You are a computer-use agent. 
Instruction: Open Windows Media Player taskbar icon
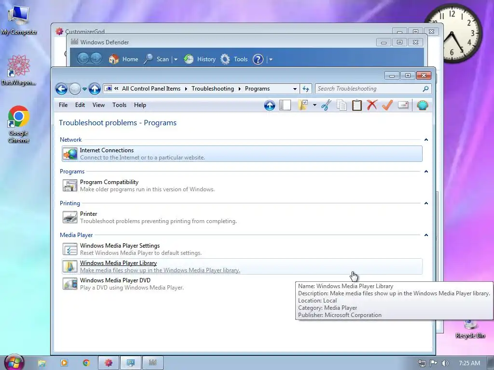(x=64, y=363)
